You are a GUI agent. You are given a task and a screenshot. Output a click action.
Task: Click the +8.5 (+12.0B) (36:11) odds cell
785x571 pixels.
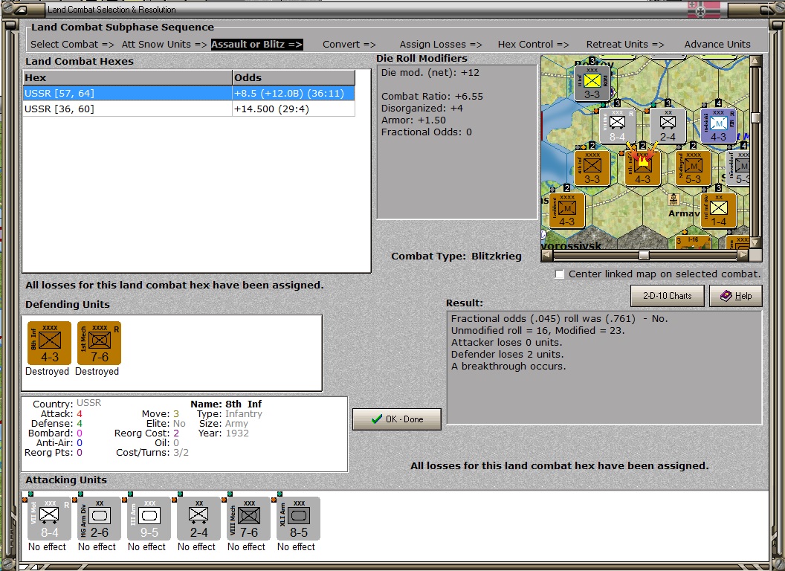(294, 93)
